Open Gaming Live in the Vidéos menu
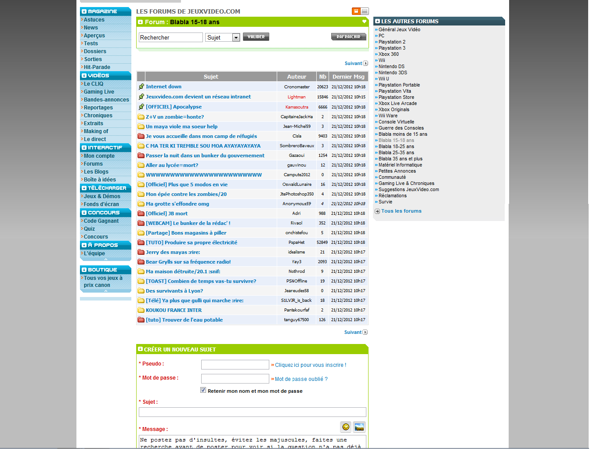Image resolution: width=593 pixels, height=449 pixels. tap(99, 92)
